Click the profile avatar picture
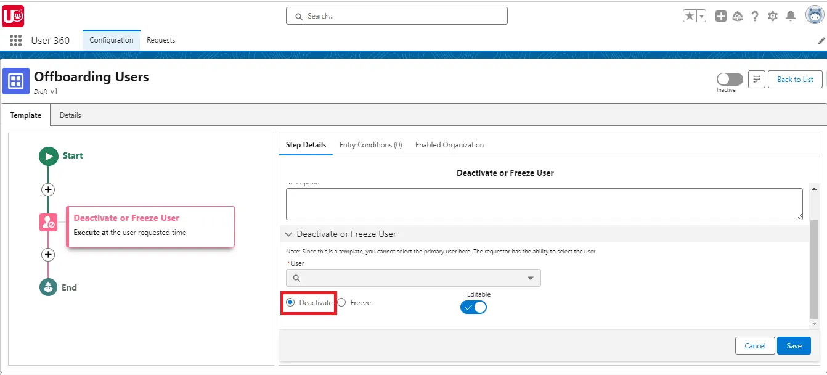The image size is (827, 375). 815,15
